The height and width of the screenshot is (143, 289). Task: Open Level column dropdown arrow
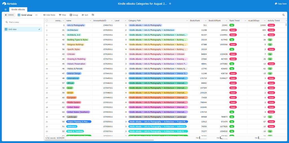[126, 21]
